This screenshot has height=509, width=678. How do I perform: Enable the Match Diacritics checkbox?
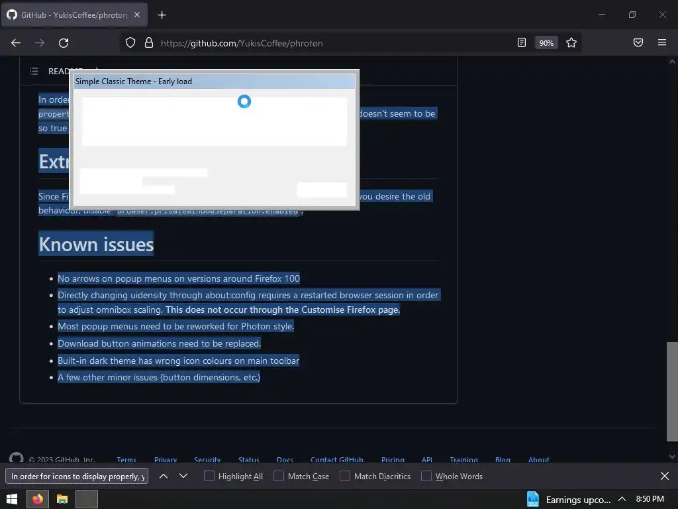point(344,476)
